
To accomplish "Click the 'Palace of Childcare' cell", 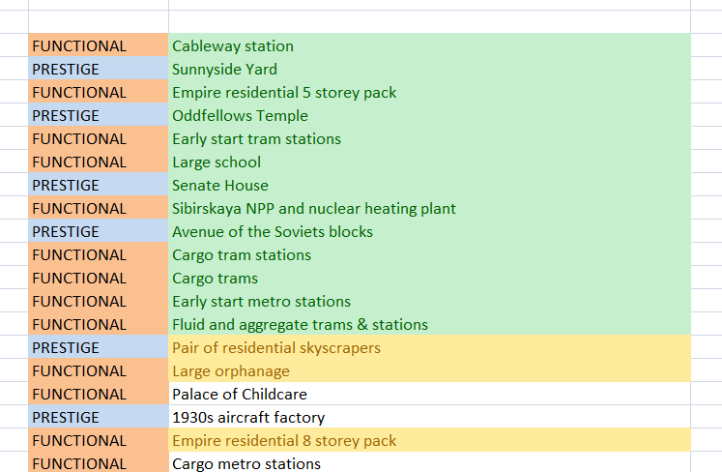I will pos(240,395).
